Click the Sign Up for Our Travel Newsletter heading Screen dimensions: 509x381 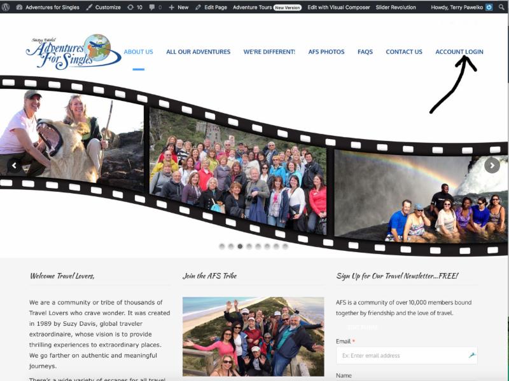(x=397, y=276)
